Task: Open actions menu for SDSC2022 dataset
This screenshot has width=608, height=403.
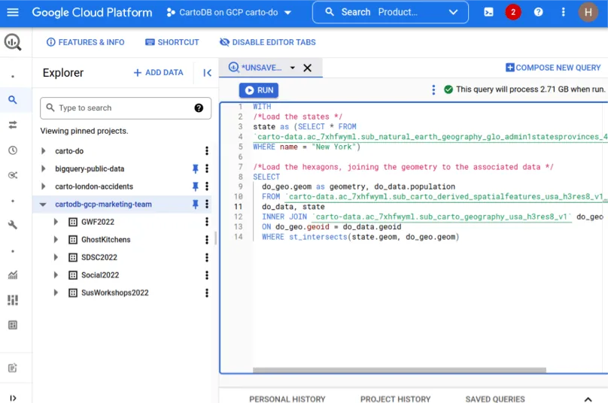Action: 207,257
